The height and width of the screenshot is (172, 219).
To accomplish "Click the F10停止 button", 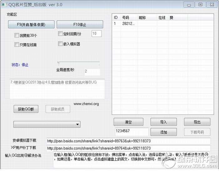I will (80, 24).
